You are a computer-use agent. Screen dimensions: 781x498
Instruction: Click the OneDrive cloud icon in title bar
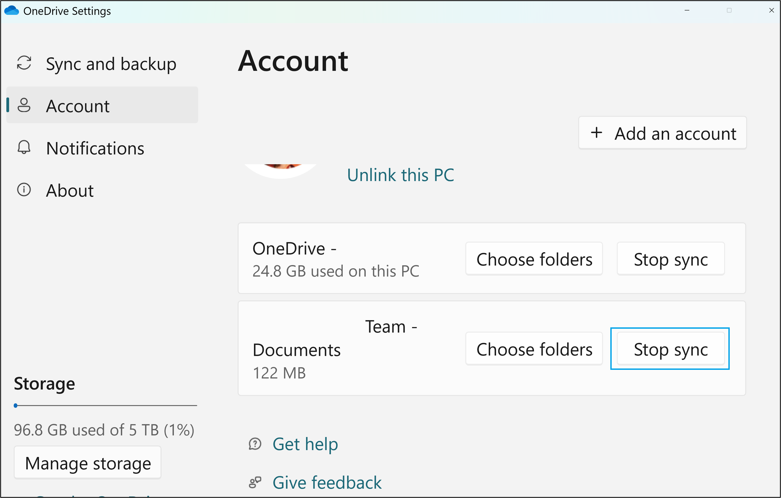[x=12, y=10]
